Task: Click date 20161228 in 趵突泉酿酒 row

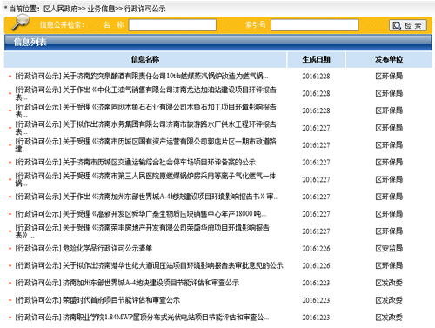Action: (x=316, y=77)
